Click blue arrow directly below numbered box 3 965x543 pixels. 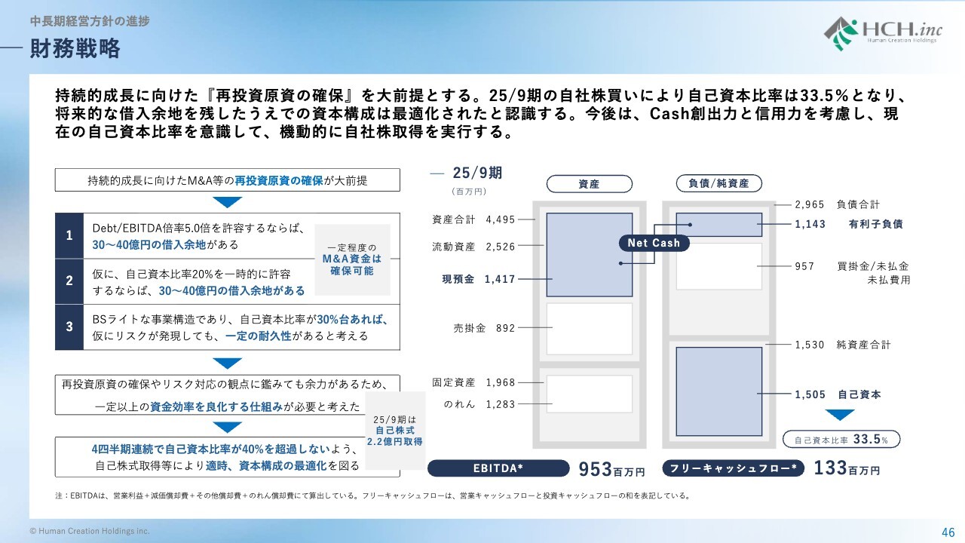(x=227, y=363)
